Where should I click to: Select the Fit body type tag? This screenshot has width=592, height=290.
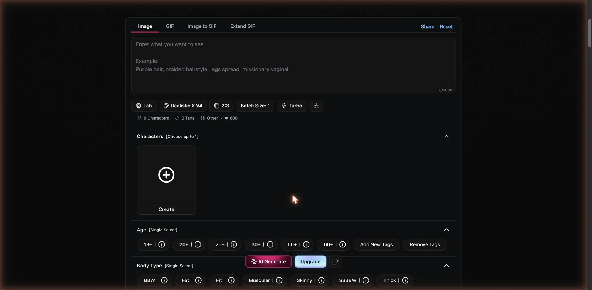point(219,280)
